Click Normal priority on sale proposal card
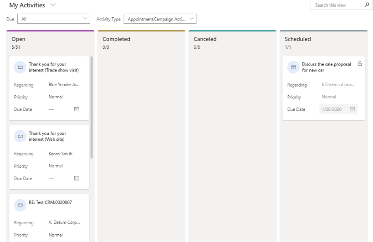373x242 pixels. click(x=329, y=97)
